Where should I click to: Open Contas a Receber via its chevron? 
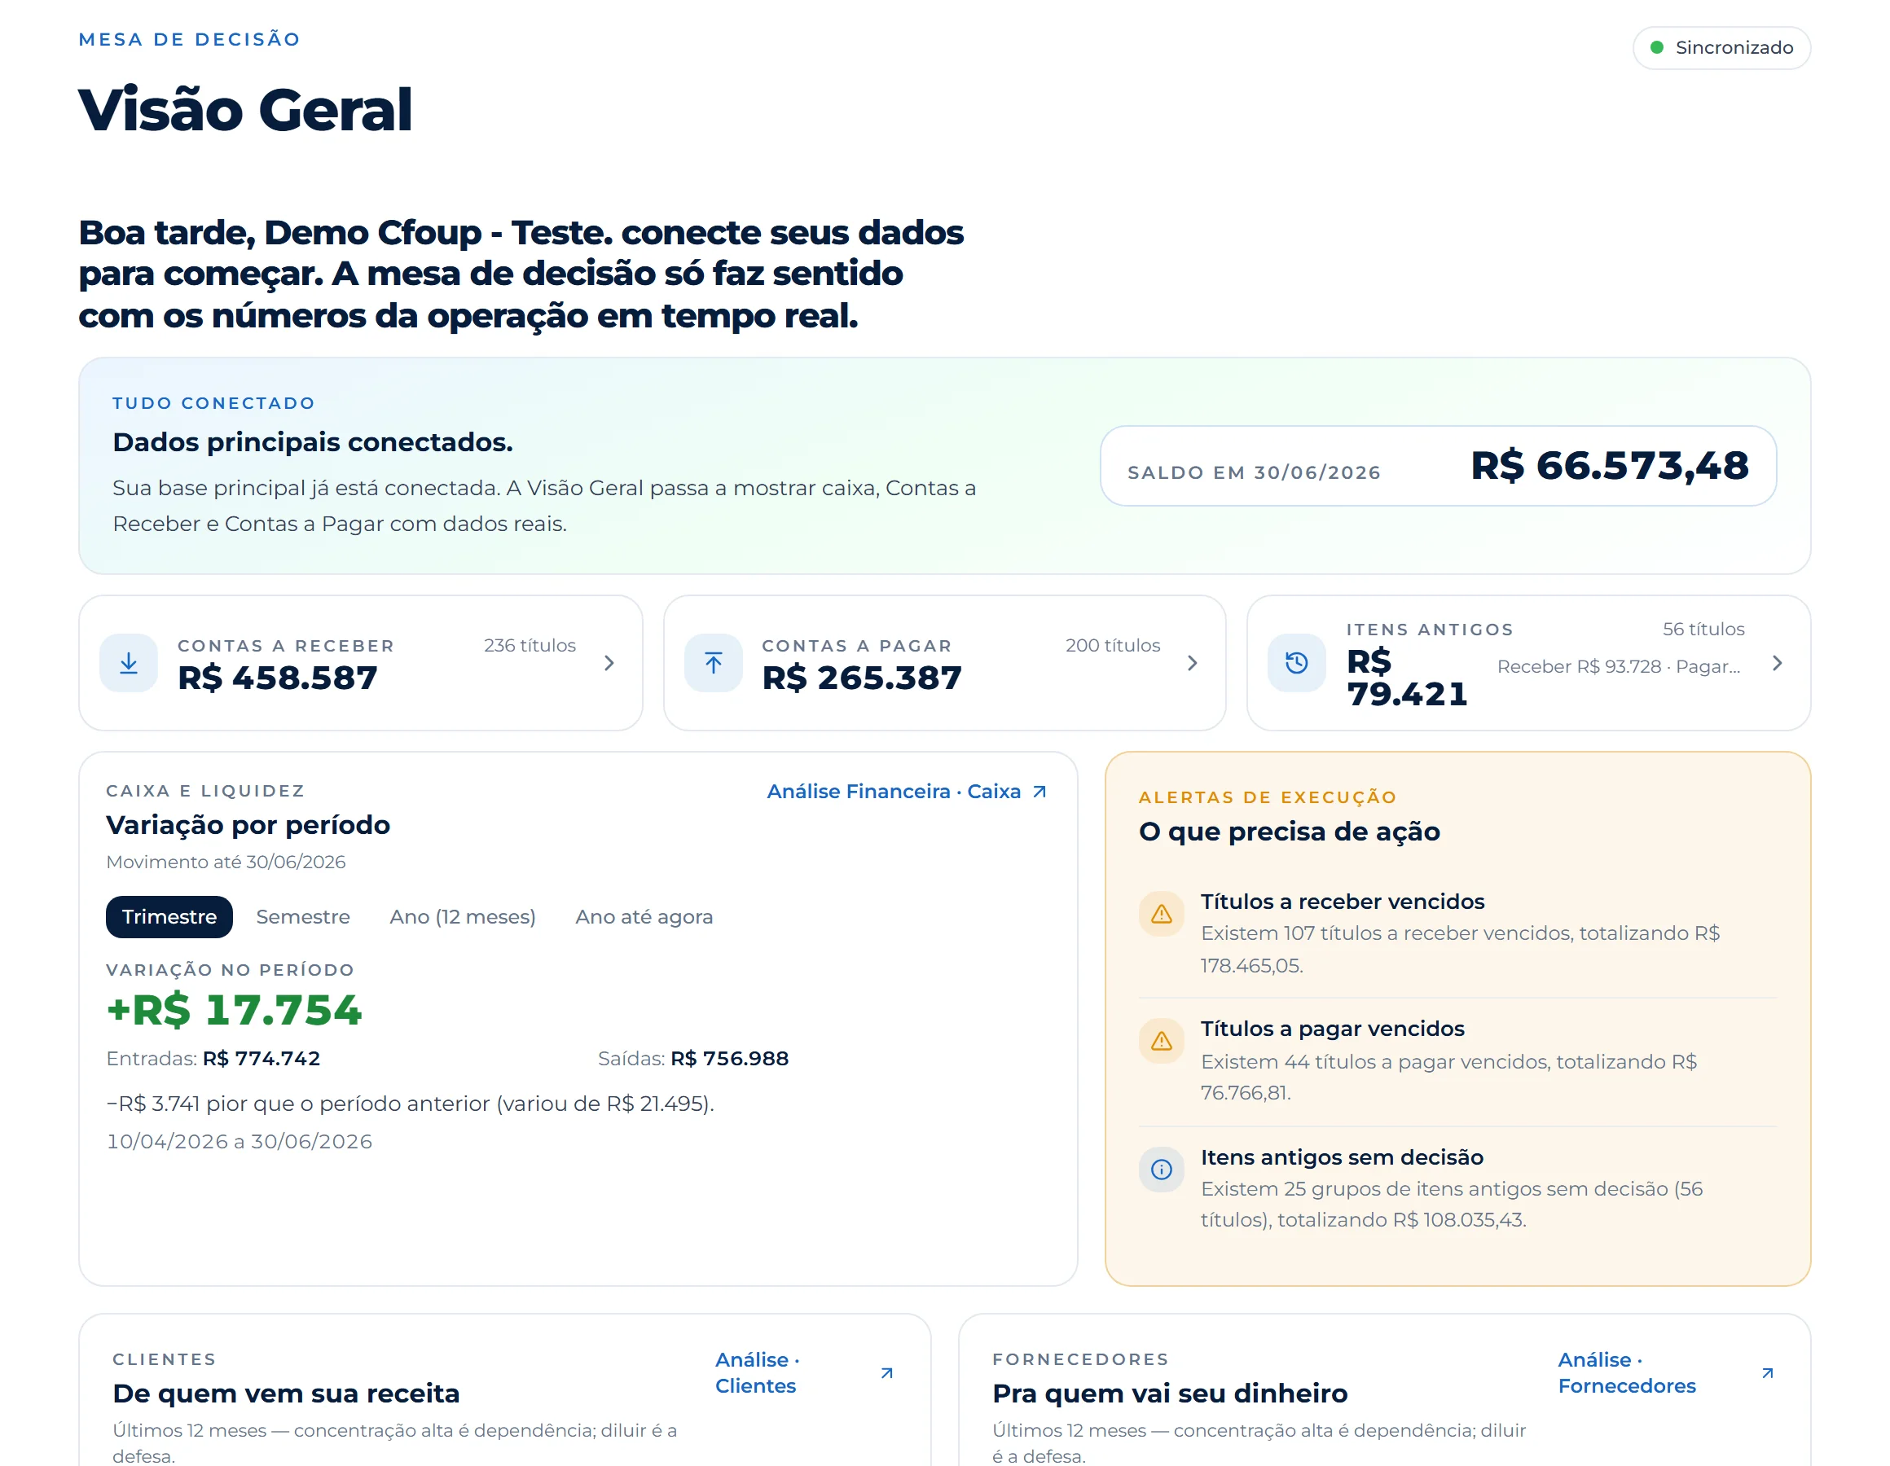pyautogui.click(x=609, y=663)
